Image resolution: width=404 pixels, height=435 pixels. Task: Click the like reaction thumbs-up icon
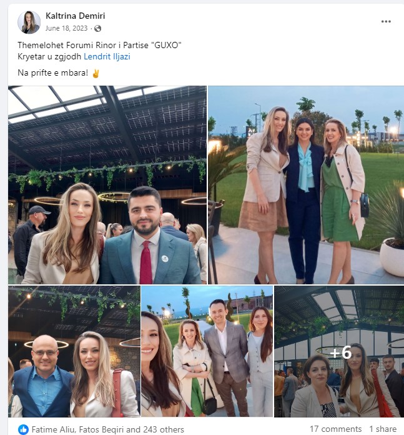pyautogui.click(x=23, y=429)
